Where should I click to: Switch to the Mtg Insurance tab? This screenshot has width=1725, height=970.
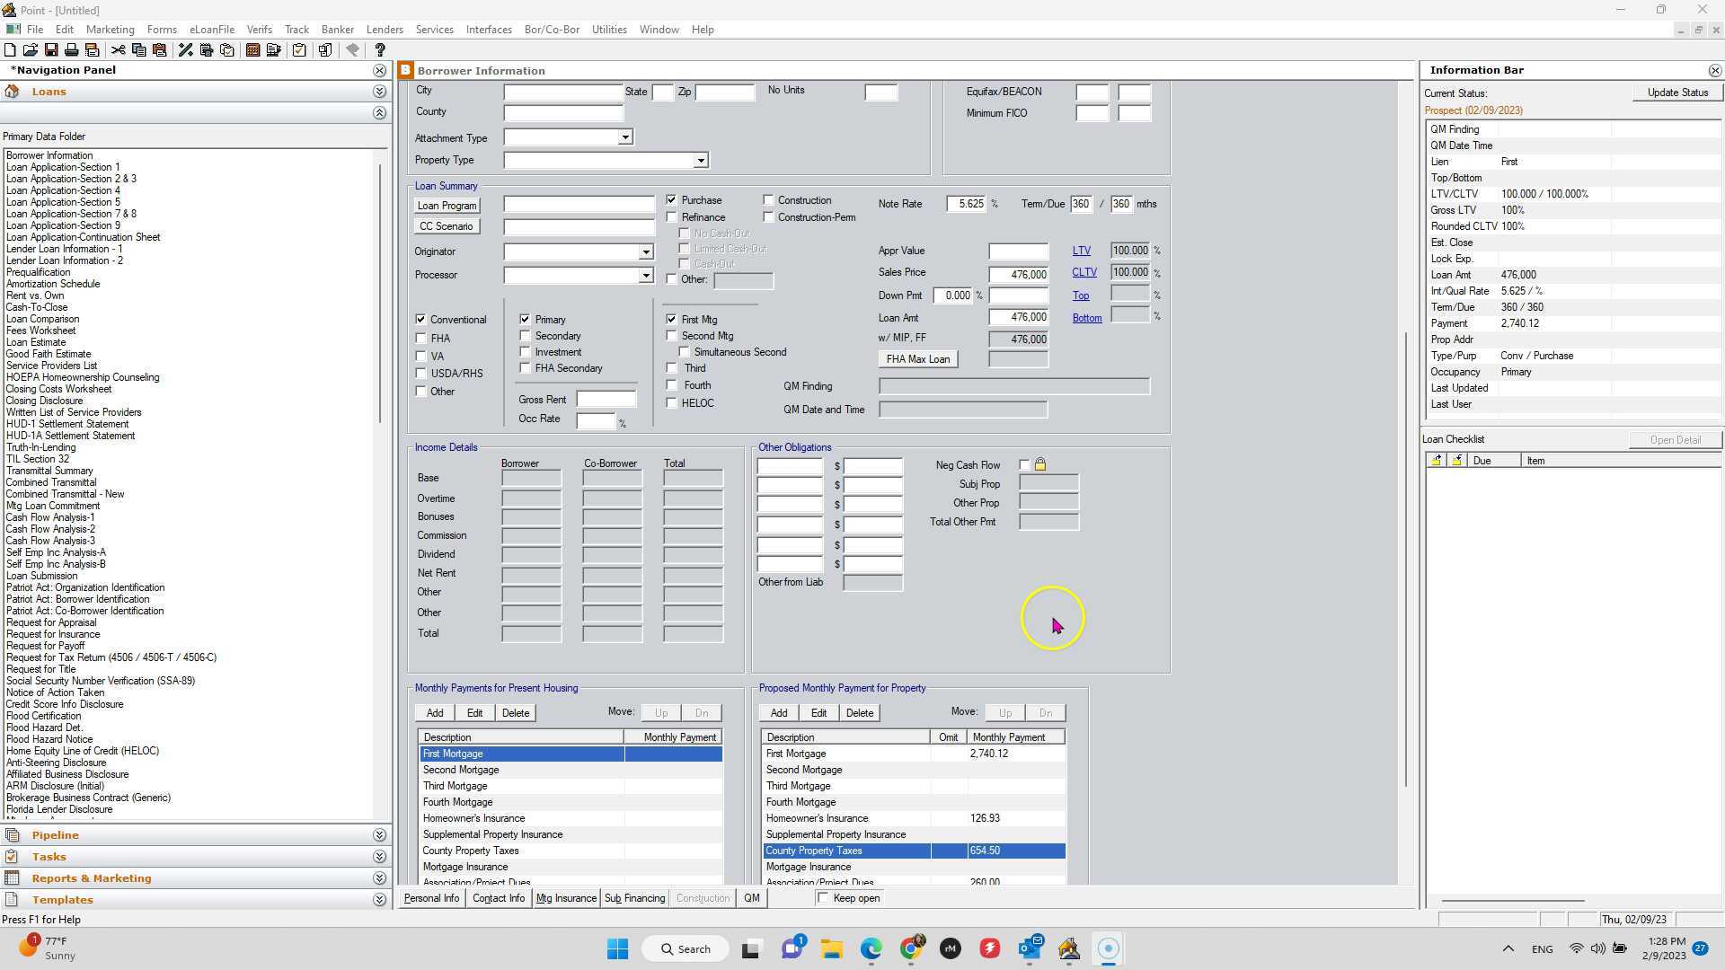[566, 898]
